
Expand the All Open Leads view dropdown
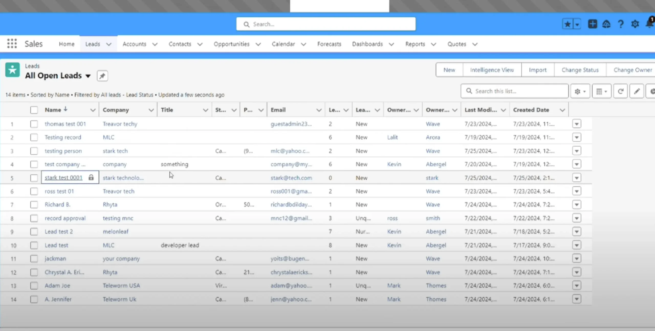pyautogui.click(x=88, y=76)
